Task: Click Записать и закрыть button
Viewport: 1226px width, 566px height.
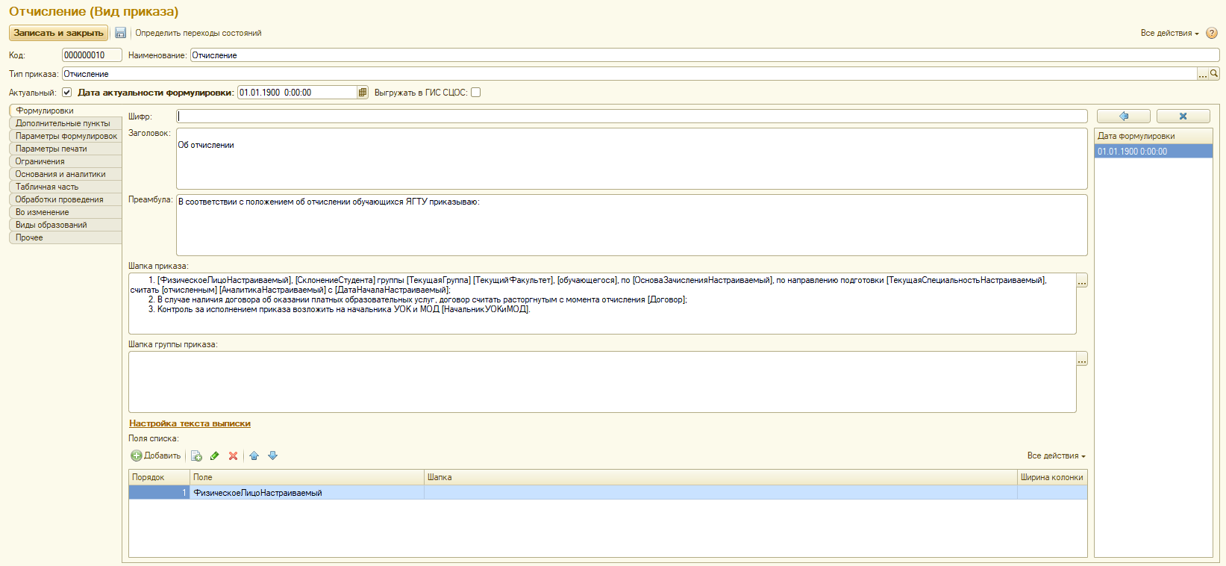Action: click(58, 33)
